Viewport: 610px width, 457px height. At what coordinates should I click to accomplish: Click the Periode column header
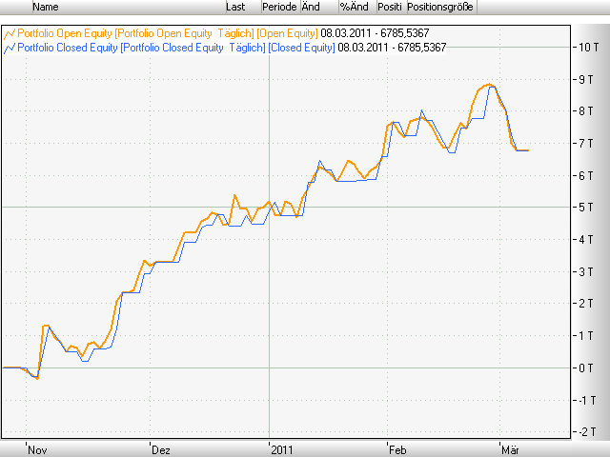[281, 7]
